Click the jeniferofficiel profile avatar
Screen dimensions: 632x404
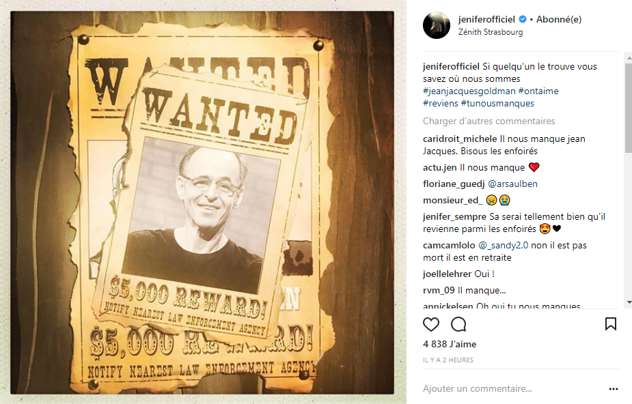pos(437,25)
